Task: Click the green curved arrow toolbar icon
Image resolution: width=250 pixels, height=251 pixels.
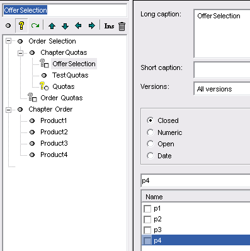Action: pyautogui.click(x=35, y=26)
